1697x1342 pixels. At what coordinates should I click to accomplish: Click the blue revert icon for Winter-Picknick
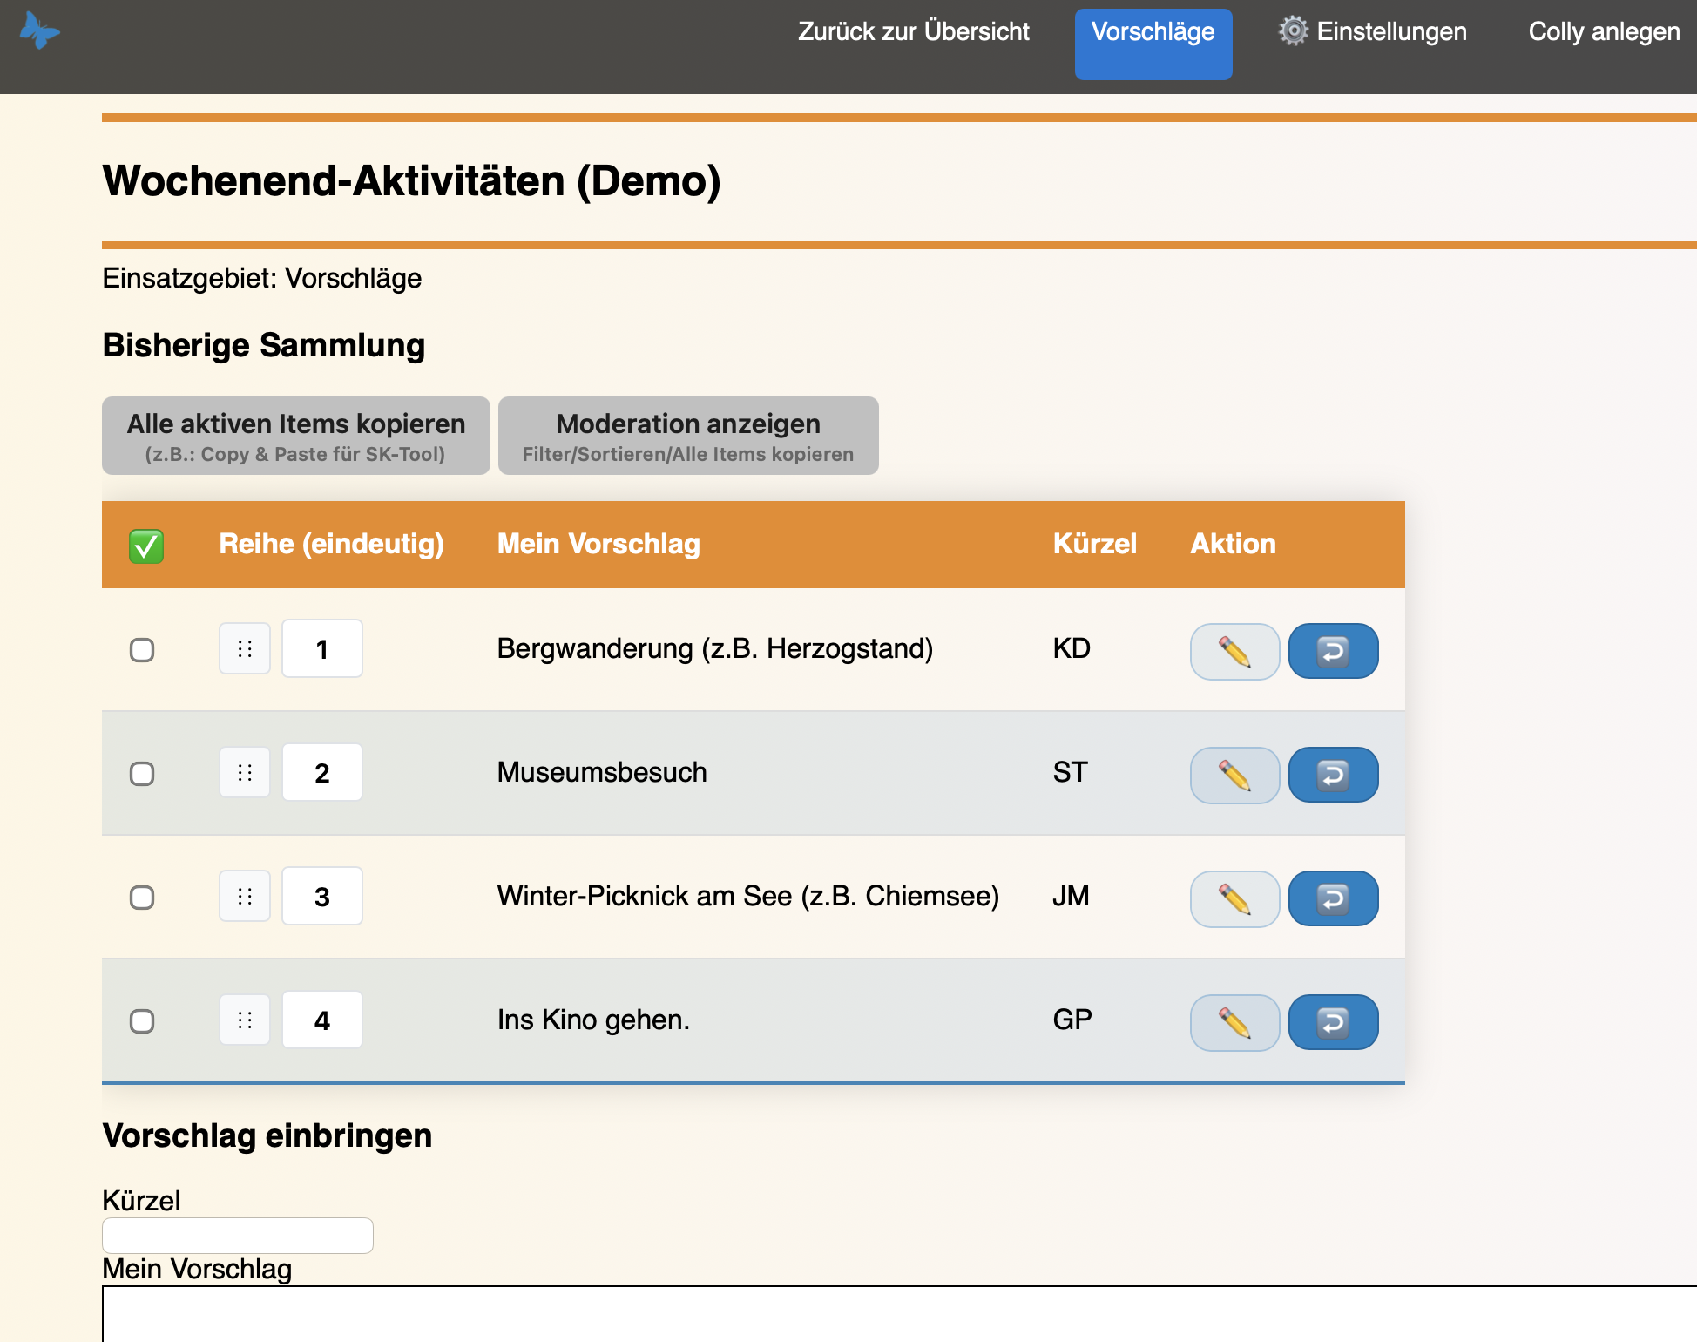[1333, 898]
